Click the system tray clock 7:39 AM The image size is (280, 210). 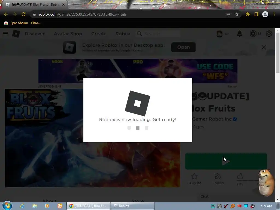266,206
